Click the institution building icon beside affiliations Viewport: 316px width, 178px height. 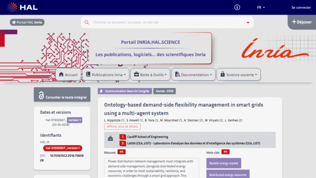click(110, 140)
